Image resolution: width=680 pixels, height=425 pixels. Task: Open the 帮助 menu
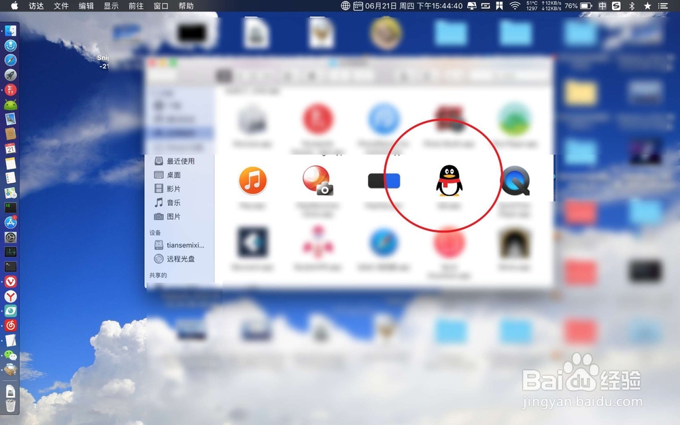[x=186, y=5]
